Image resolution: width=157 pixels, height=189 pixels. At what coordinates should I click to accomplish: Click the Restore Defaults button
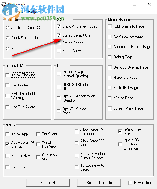tap(99, 183)
